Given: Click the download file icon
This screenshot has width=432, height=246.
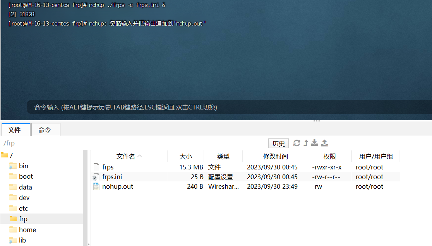Looking at the screenshot, I should [x=314, y=143].
